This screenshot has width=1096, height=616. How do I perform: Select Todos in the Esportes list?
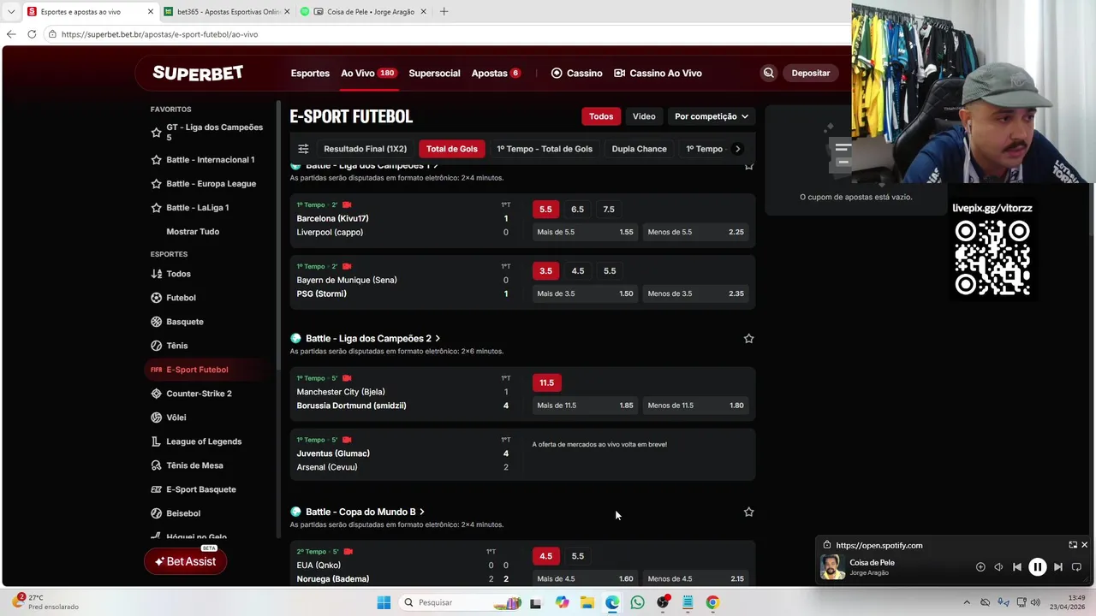pyautogui.click(x=178, y=274)
